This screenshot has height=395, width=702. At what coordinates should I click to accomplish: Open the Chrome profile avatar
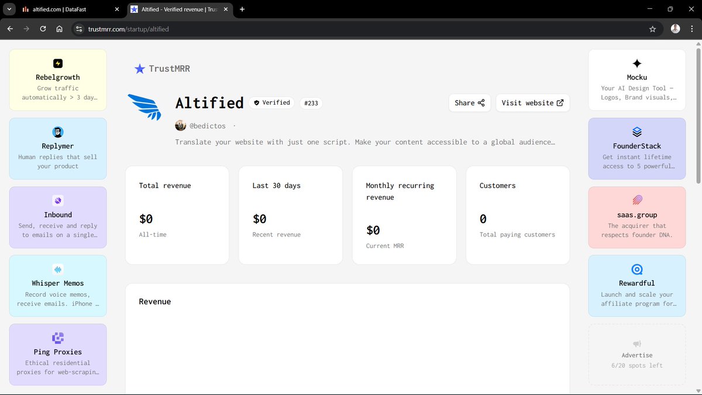coord(675,29)
